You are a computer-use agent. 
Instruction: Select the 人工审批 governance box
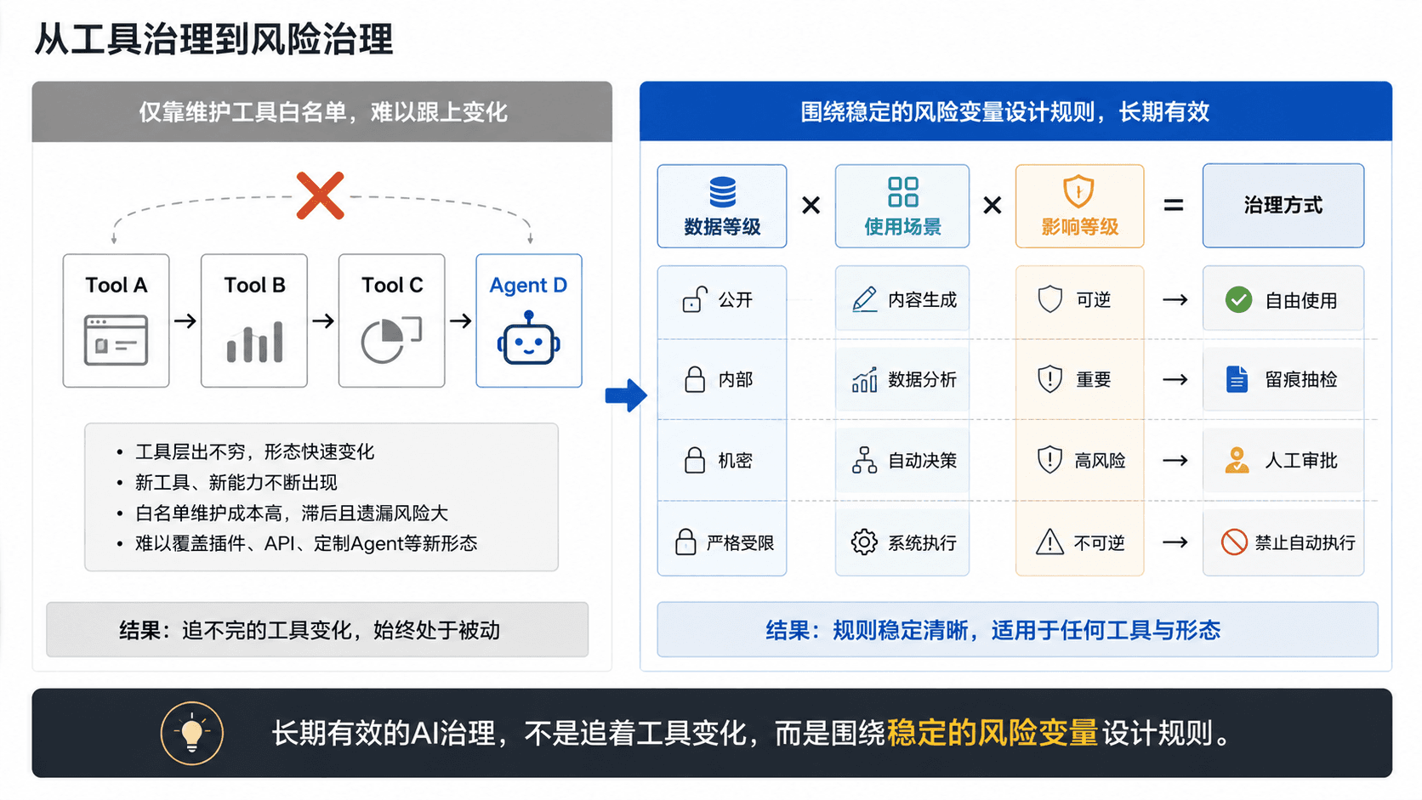point(1283,461)
